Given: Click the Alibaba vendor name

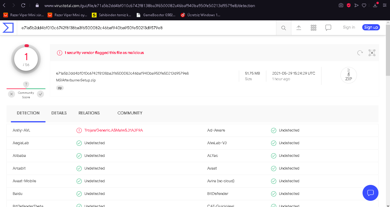Looking at the screenshot, I should point(19,156).
